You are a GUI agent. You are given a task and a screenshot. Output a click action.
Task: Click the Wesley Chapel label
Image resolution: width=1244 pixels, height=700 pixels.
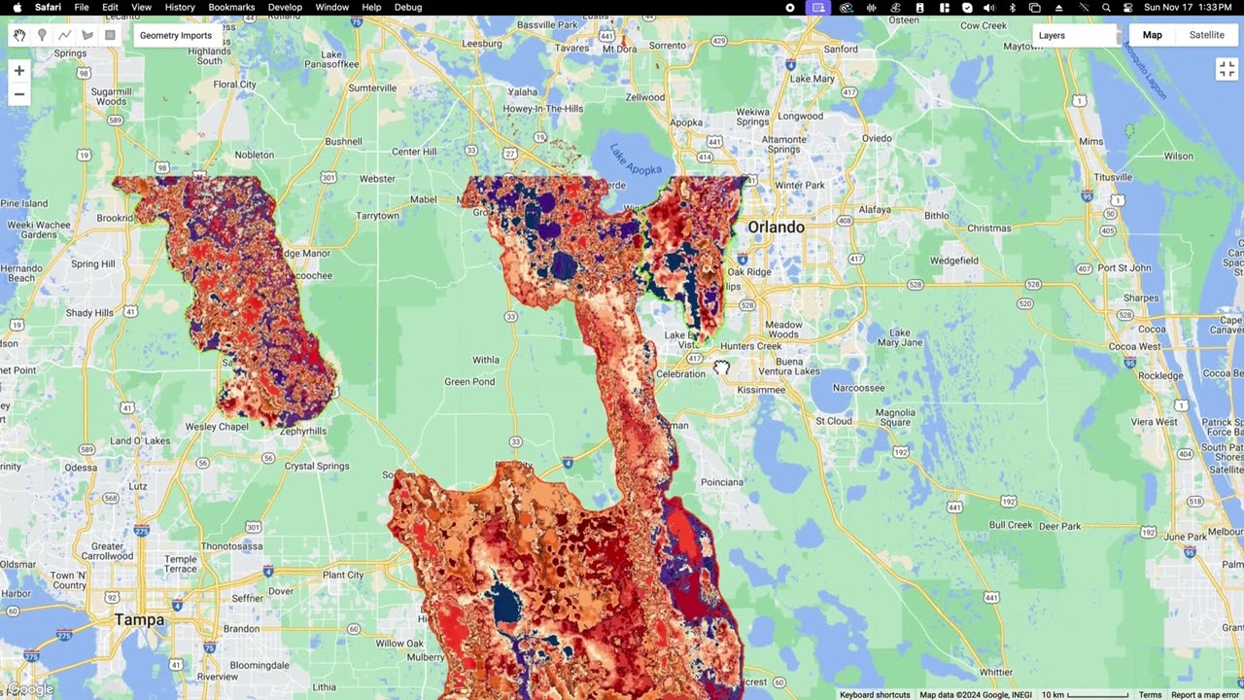tap(217, 426)
